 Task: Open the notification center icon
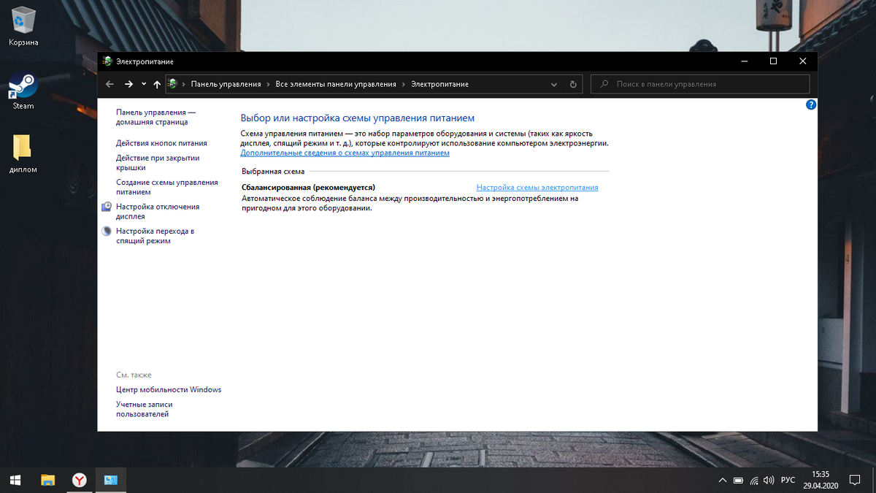[x=855, y=481]
